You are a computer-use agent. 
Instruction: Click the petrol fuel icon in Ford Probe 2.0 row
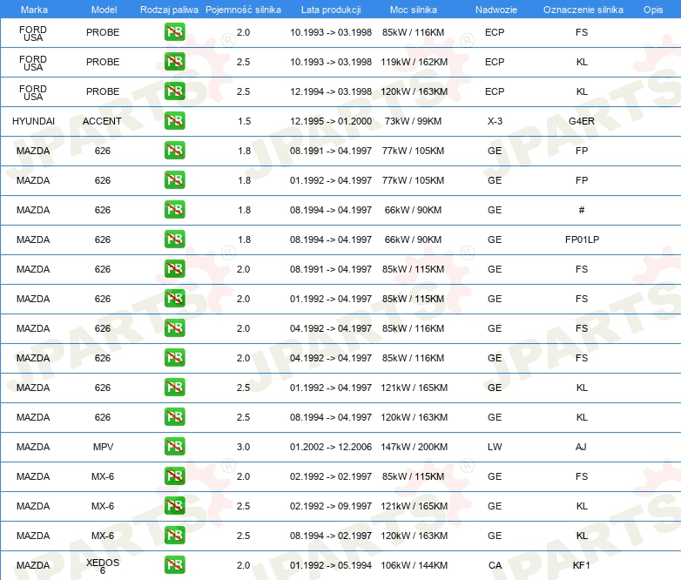174,32
